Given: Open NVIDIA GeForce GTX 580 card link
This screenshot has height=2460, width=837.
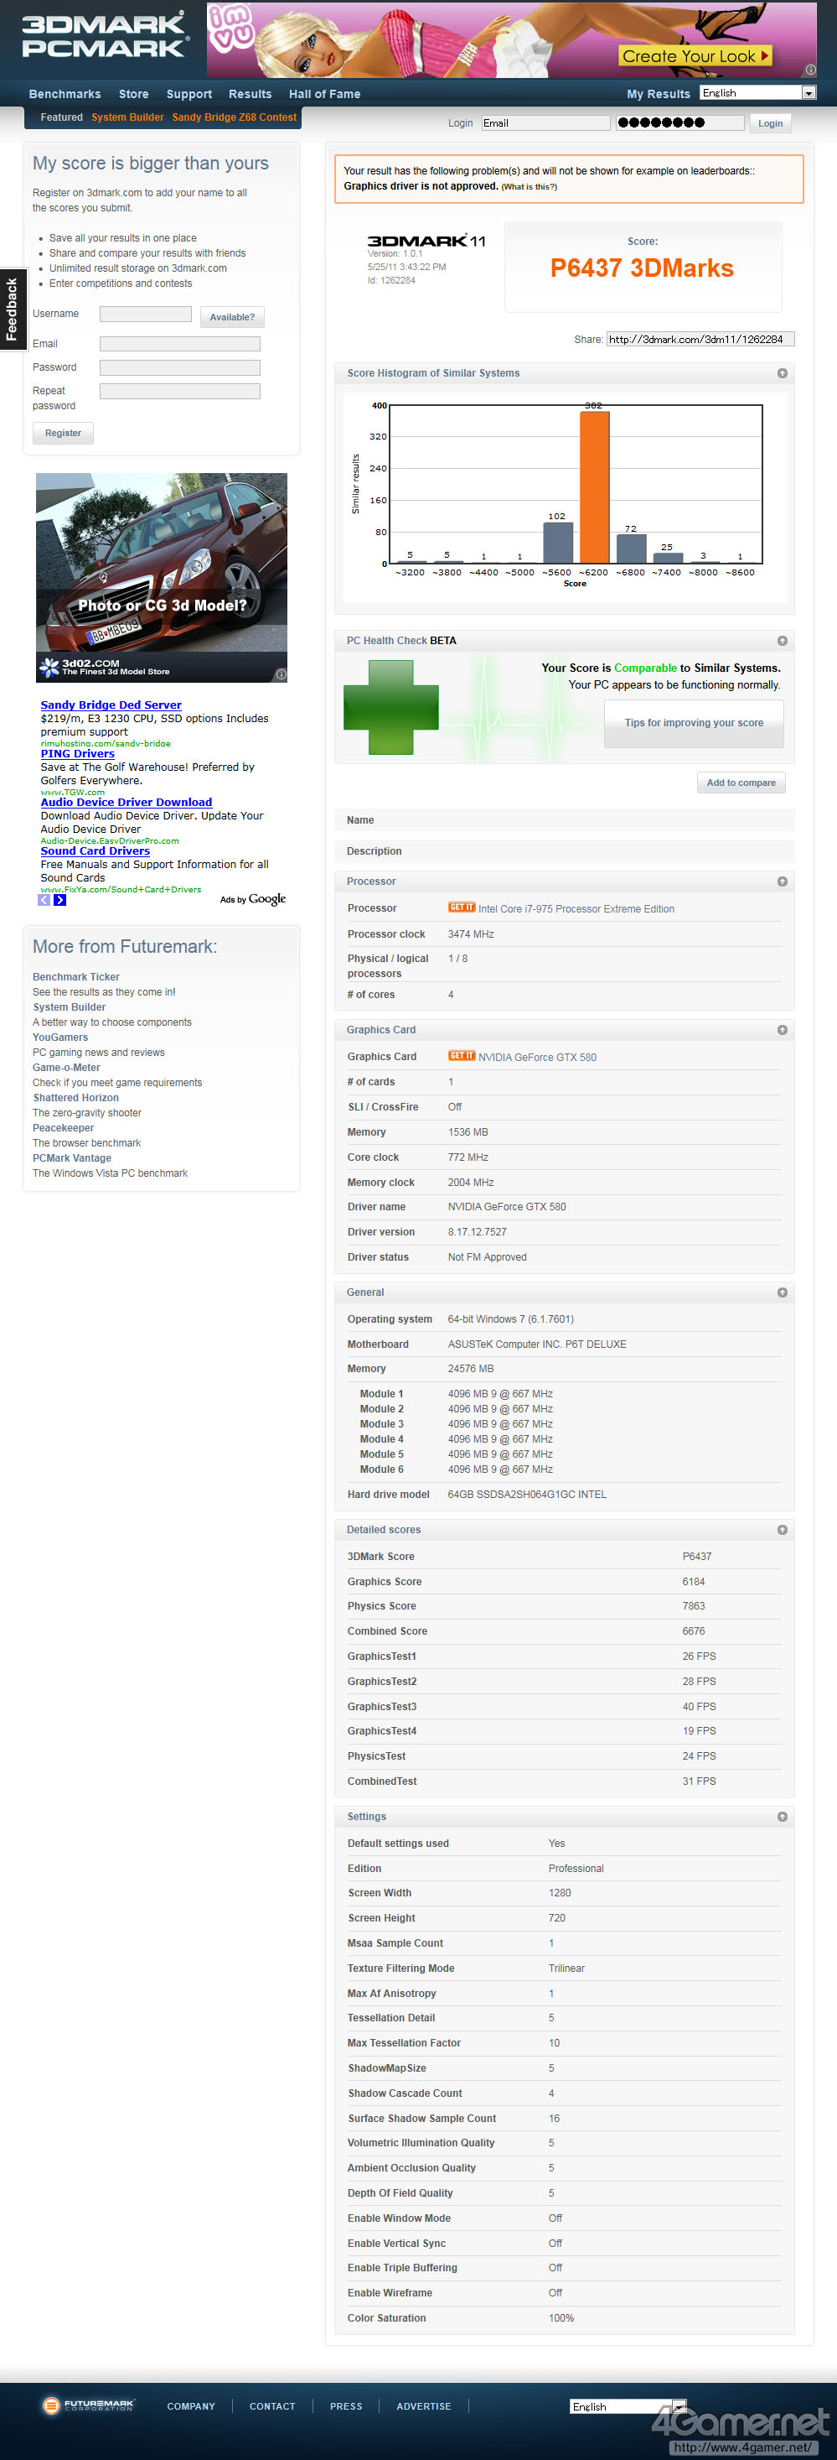Looking at the screenshot, I should pyautogui.click(x=537, y=1057).
